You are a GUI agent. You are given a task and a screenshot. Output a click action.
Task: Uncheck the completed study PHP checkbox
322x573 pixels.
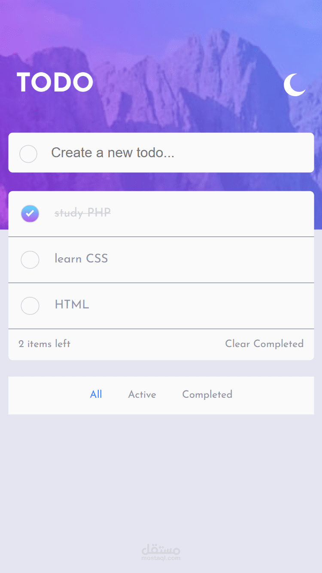coord(30,213)
